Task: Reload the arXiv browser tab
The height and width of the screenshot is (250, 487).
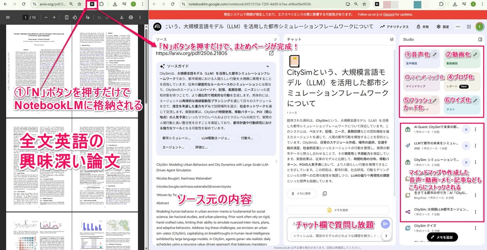Action: pos(23,4)
